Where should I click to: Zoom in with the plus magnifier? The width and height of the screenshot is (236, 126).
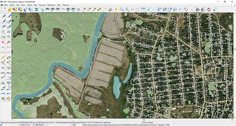(127, 10)
